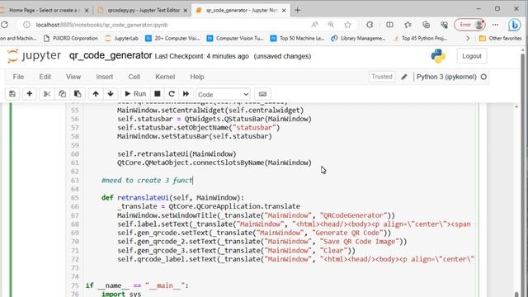This screenshot has width=528, height=297.
Task: Run the current cell
Action: pyautogui.click(x=135, y=94)
